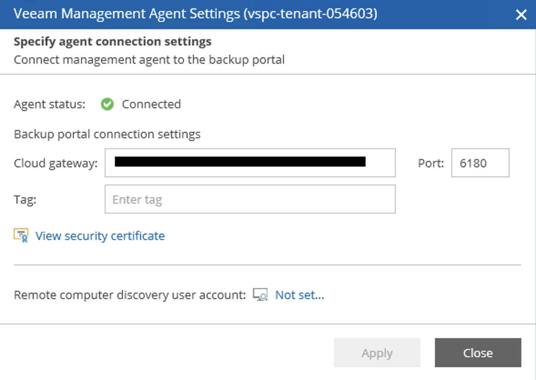Select the Cloud gateway address field

tap(250, 163)
